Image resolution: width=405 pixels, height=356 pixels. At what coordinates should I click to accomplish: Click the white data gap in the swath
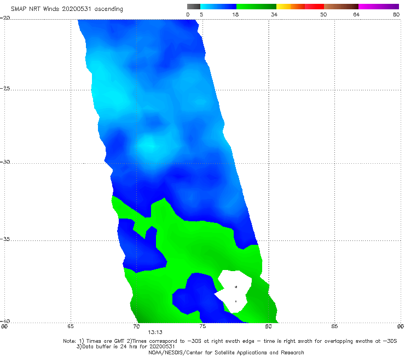click(234, 291)
